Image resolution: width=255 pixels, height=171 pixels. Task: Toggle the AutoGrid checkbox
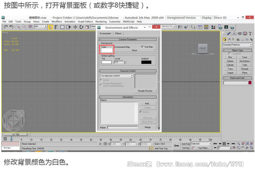coord(230,53)
